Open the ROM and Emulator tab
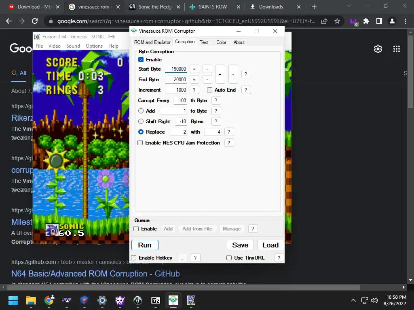Image resolution: width=414 pixels, height=310 pixels. click(152, 42)
